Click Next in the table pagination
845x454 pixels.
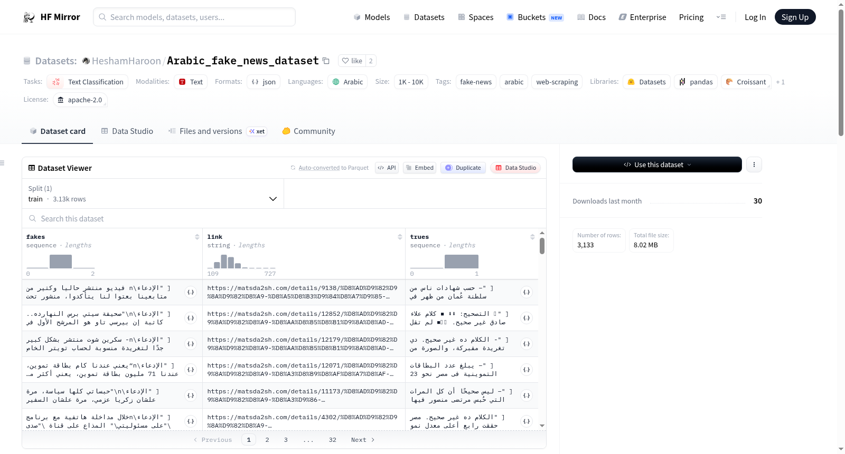(363, 440)
